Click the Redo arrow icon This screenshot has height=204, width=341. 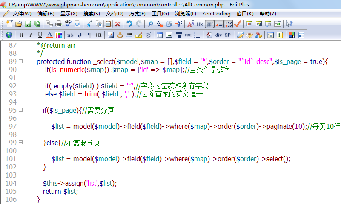tap(138, 24)
